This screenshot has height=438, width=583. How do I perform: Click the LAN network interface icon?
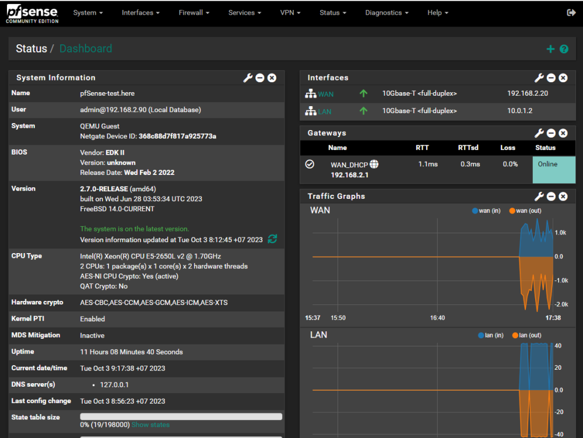(x=311, y=111)
